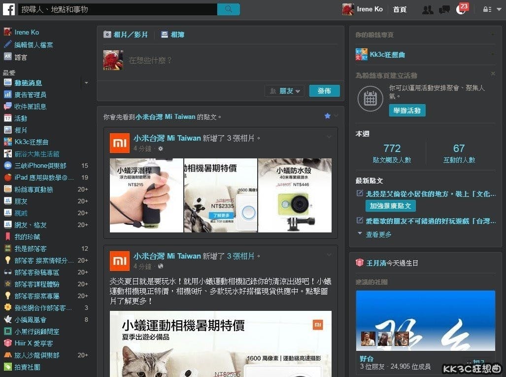The height and width of the screenshot is (377, 506).
Task: Click 相片 photo icon in sidebar
Action: pyautogui.click(x=8, y=130)
